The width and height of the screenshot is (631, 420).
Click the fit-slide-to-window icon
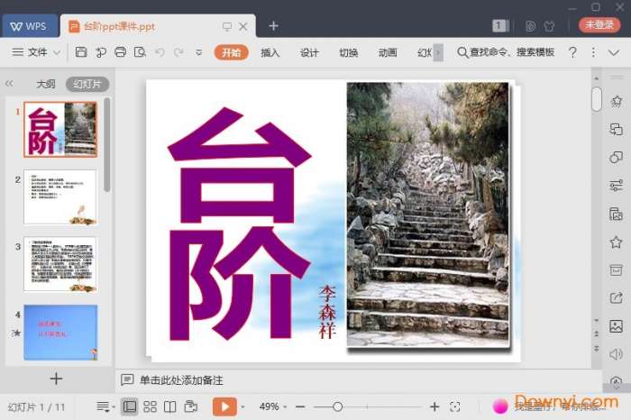455,406
